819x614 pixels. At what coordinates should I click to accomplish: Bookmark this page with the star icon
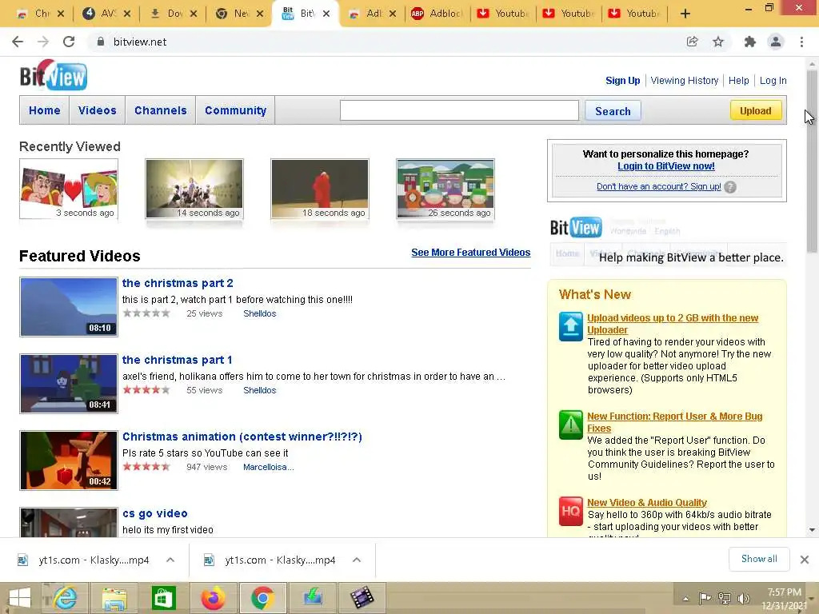(x=718, y=42)
